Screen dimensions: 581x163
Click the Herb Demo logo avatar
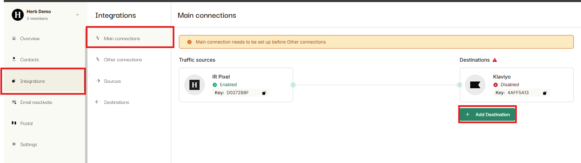pos(17,15)
